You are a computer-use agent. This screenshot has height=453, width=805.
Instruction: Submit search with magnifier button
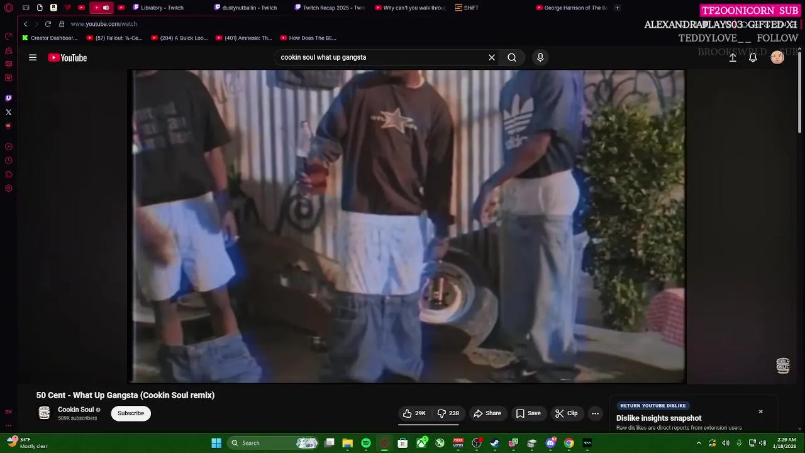512,57
